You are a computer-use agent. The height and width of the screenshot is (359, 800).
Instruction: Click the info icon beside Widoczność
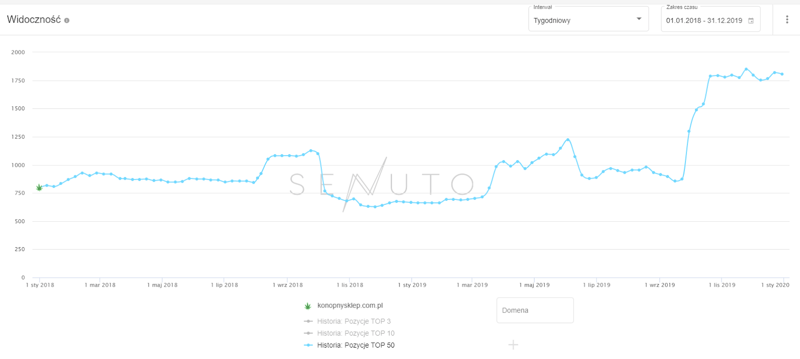click(x=67, y=20)
